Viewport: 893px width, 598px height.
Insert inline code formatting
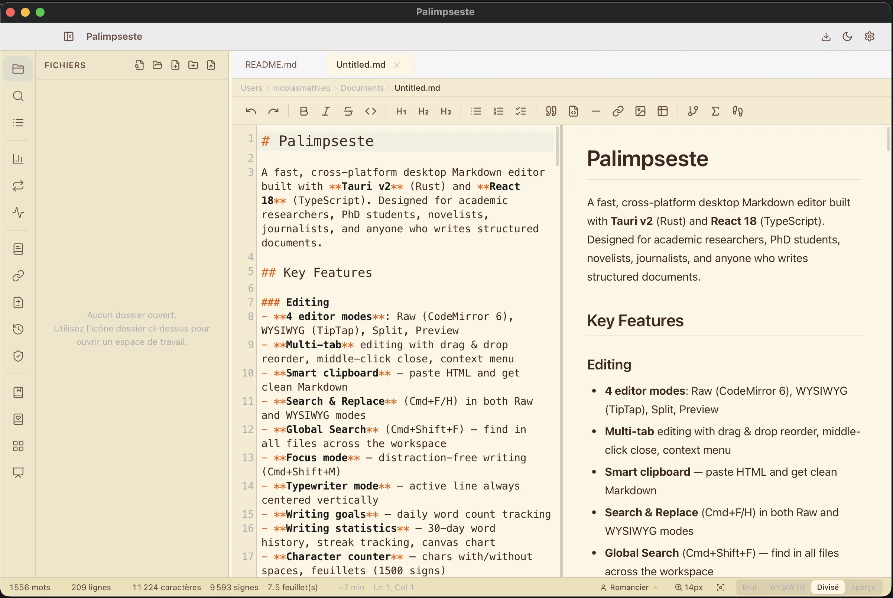click(x=370, y=111)
